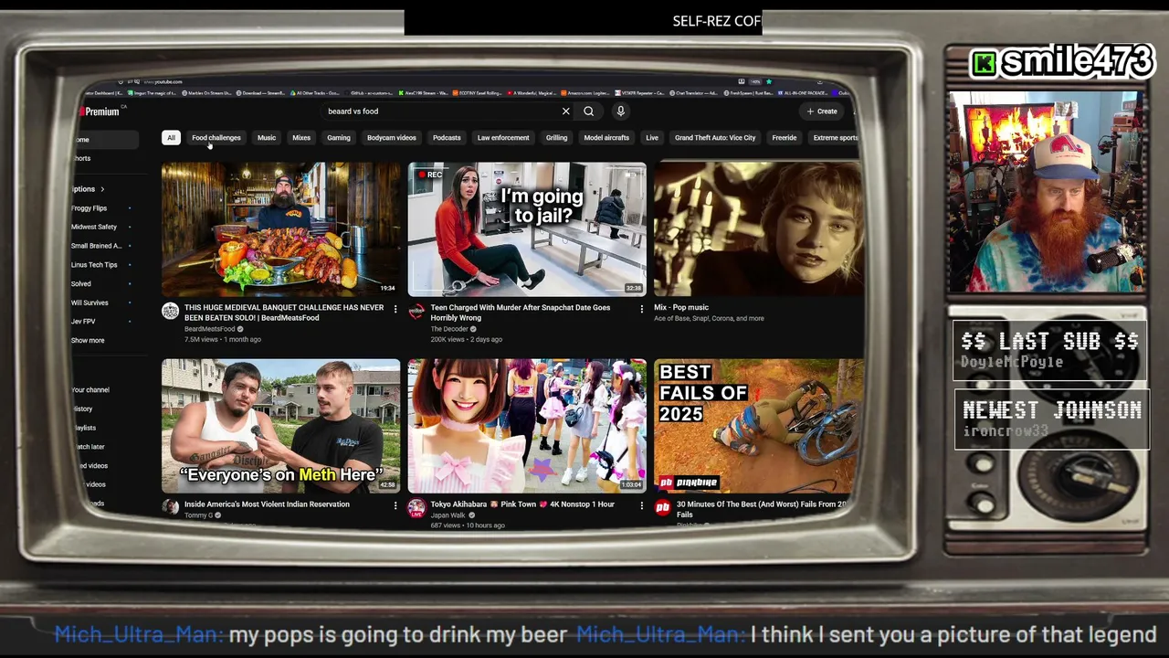Click the magnifying glass search button

(589, 111)
